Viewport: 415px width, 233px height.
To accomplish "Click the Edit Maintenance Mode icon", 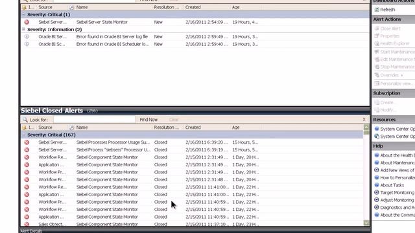I will (377, 59).
